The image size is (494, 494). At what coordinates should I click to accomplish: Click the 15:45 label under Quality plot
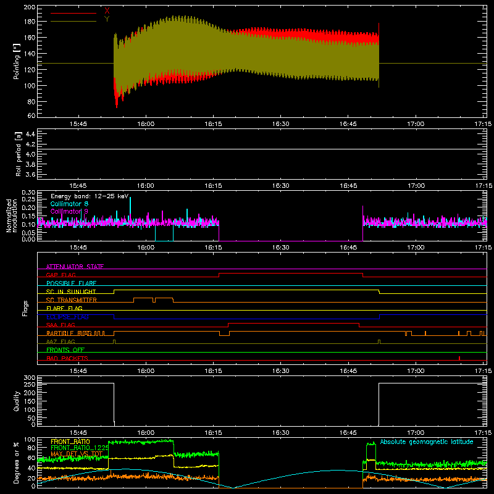point(78,433)
